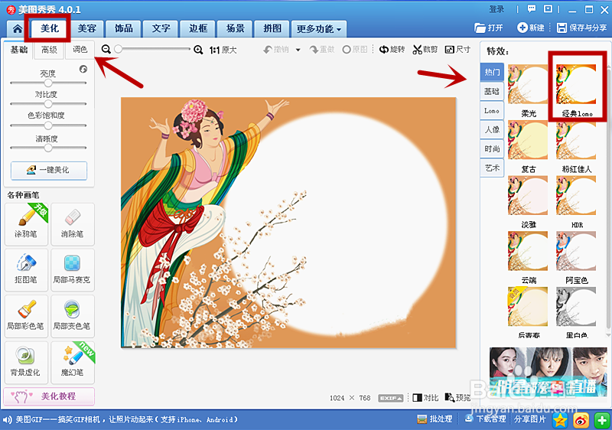
Task: Select the 涂鸦笔 doodle pen tool
Action: [26, 224]
